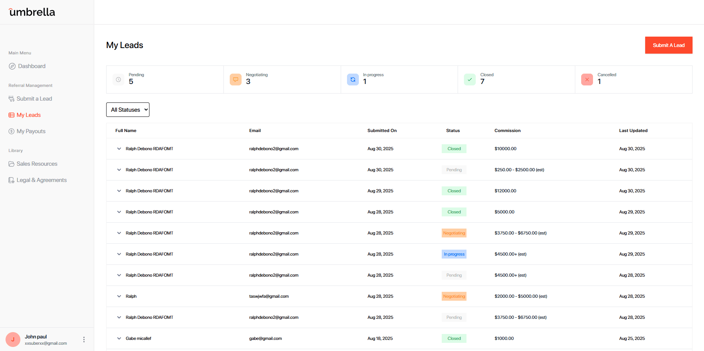Screen dimensions: 704x351
Task: Open Legal & Agreements page
Action: 41,180
